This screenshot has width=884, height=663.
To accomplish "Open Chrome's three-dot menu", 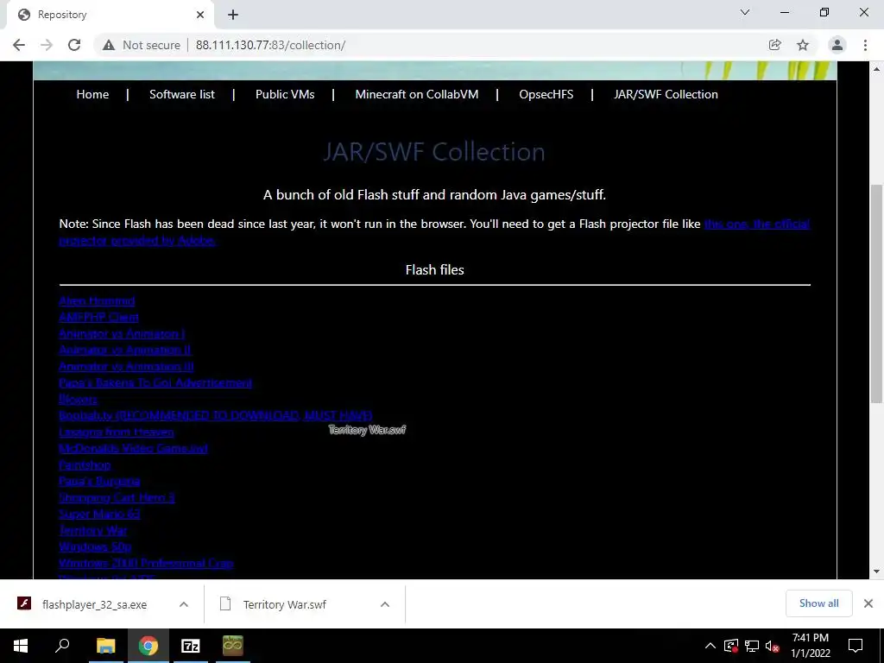I will 865,45.
